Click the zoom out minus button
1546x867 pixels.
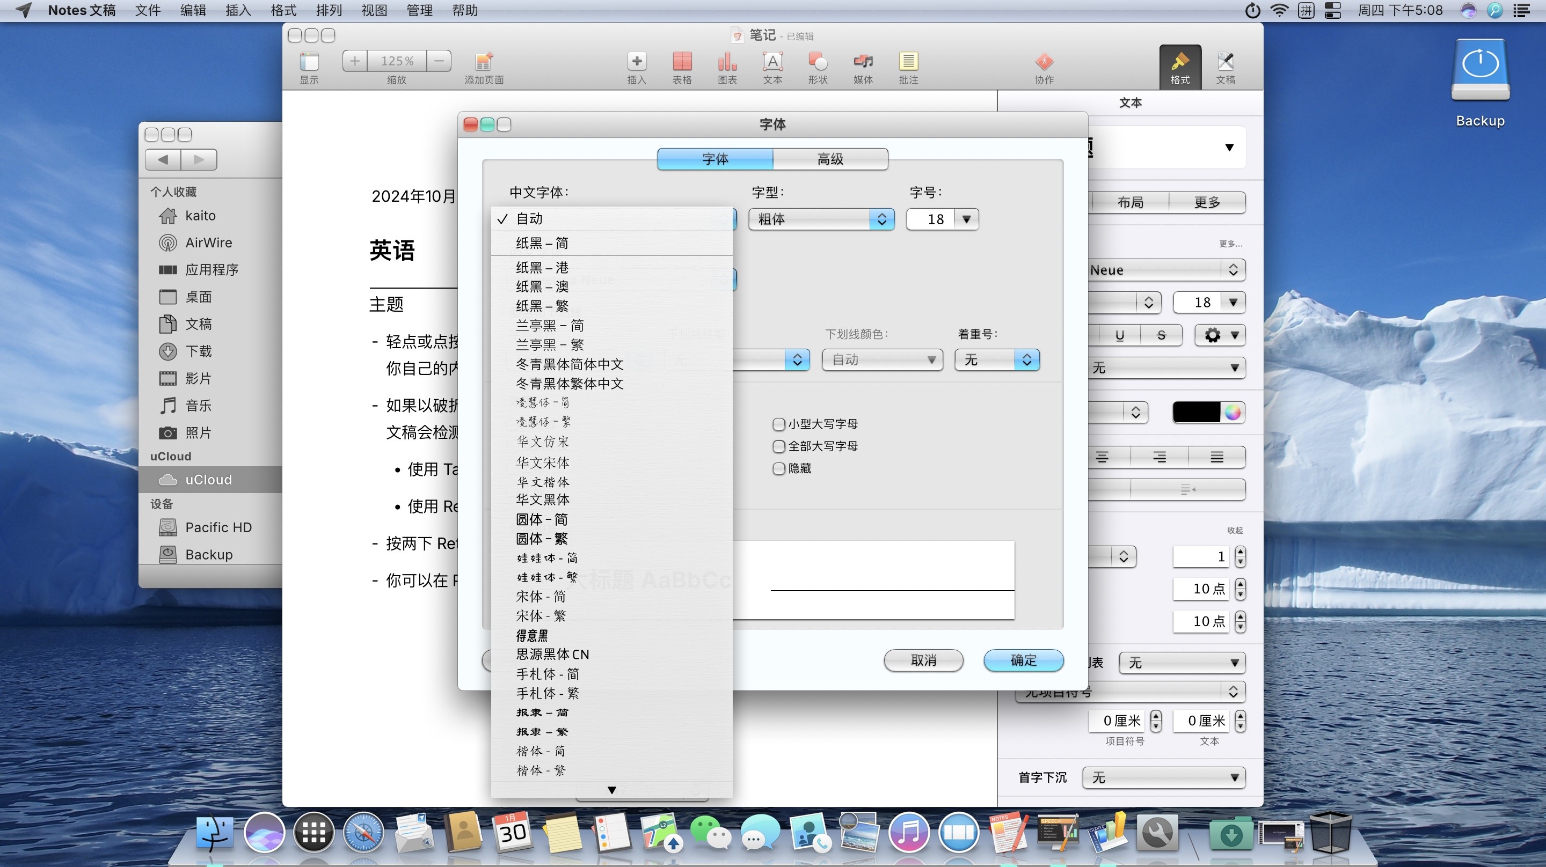(x=439, y=61)
